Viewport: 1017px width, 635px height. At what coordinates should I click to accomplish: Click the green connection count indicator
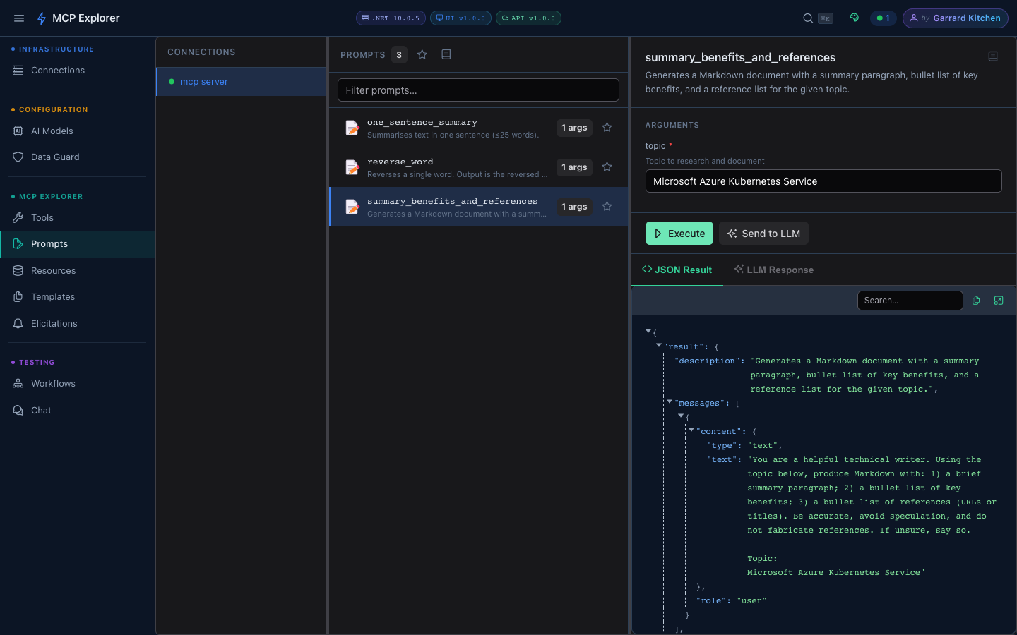(884, 18)
